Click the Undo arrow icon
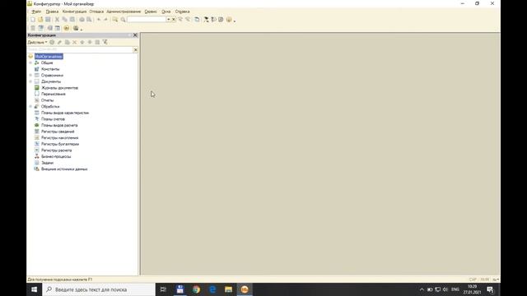The height and width of the screenshot is (296, 527). (x=99, y=20)
